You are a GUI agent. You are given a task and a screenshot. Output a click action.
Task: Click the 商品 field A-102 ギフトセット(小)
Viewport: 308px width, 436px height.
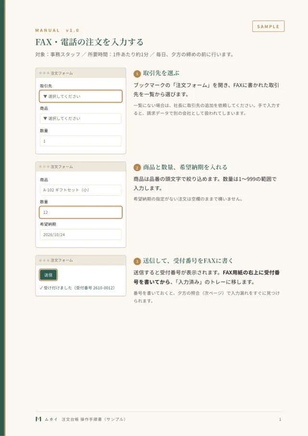tap(80, 190)
